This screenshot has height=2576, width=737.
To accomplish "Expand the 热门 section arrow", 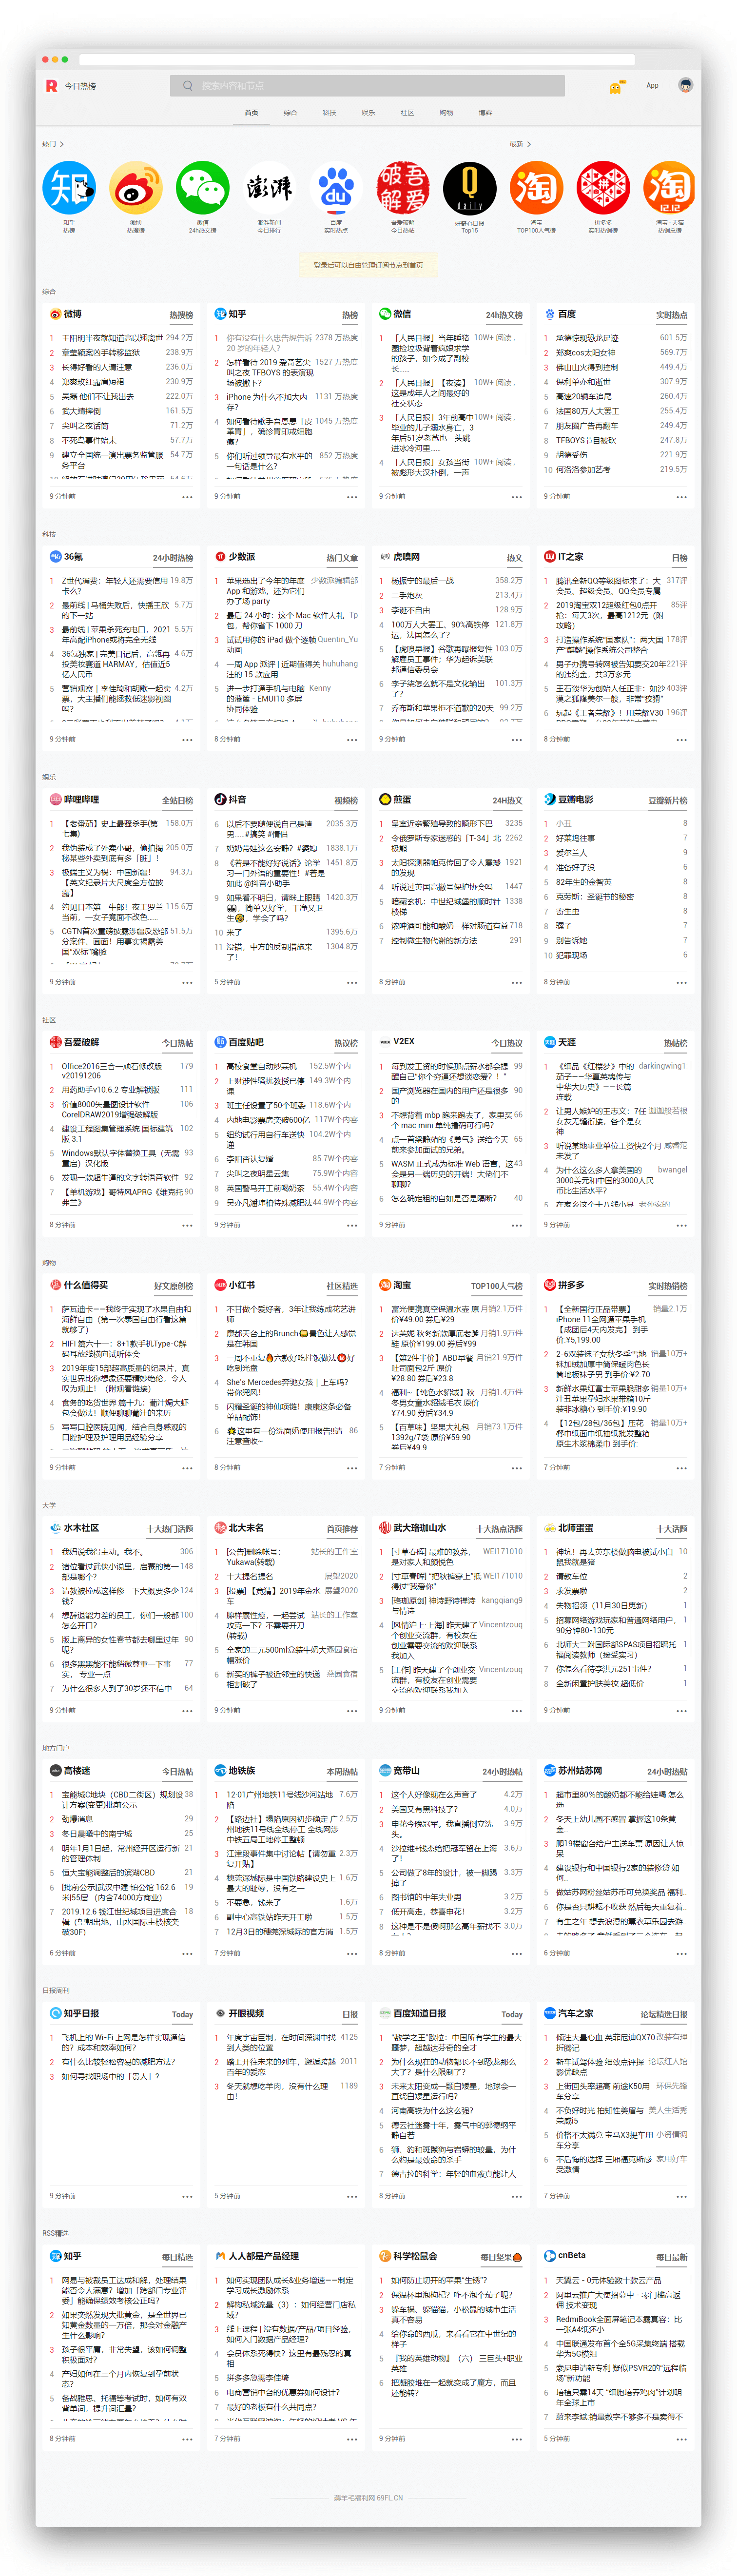I will coord(62,144).
